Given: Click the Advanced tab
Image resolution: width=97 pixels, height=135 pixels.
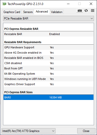Looking at the screenshot, I should click(x=42, y=12).
